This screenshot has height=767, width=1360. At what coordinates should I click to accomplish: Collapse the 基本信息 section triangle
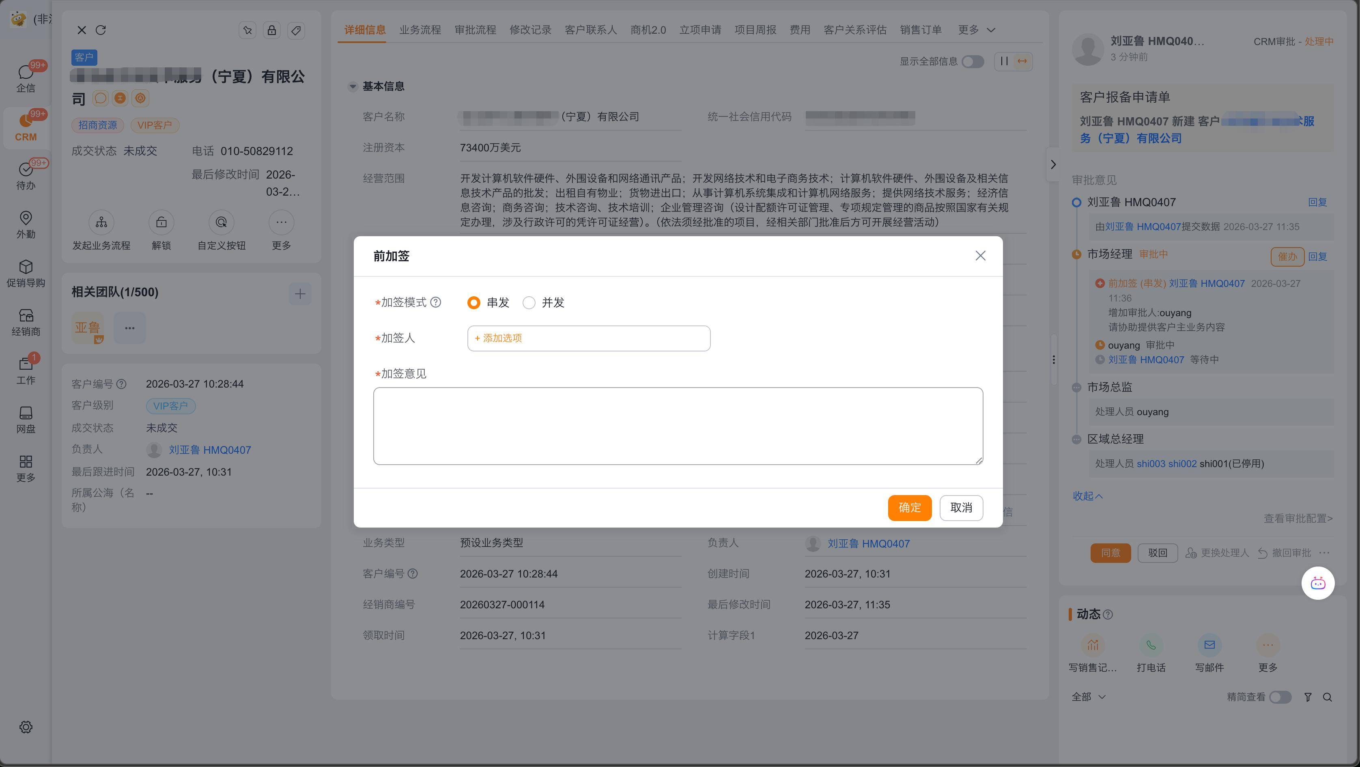[x=353, y=86]
